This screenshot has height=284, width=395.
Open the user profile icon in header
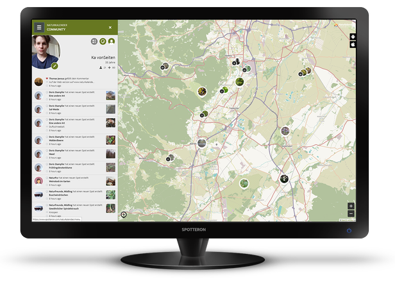112,41
